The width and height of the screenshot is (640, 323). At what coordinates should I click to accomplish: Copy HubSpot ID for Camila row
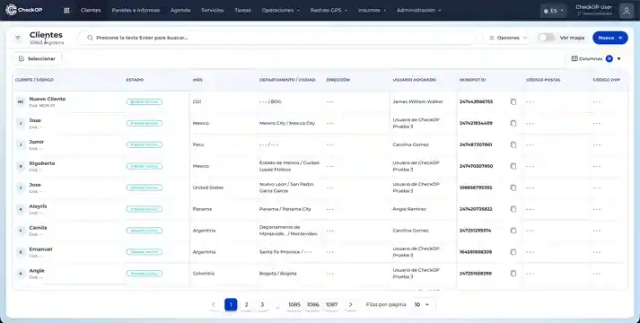[513, 231]
